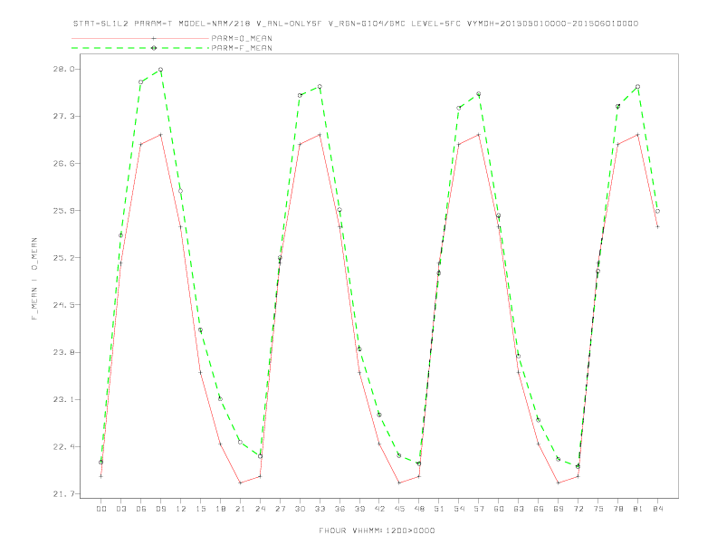Click y-axis tick label 22.4

(63, 446)
